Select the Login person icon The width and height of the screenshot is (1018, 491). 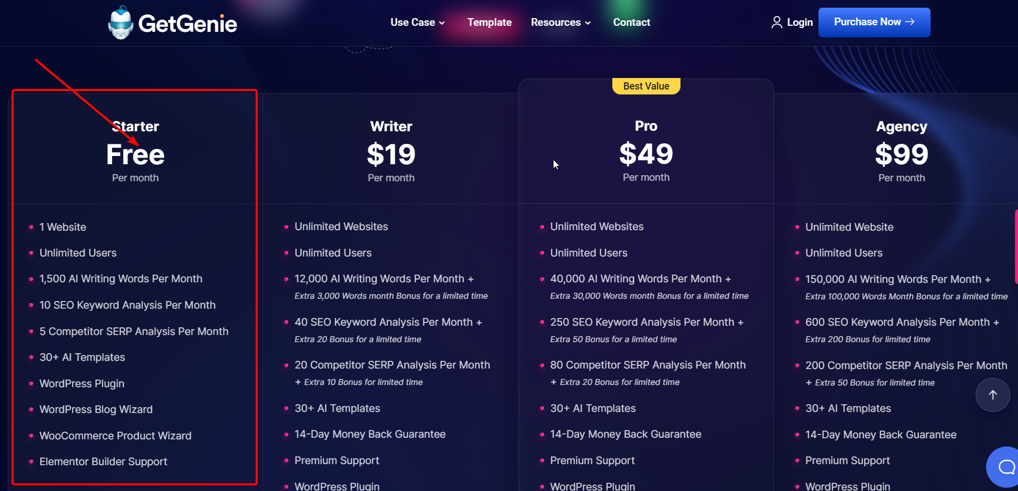point(777,22)
